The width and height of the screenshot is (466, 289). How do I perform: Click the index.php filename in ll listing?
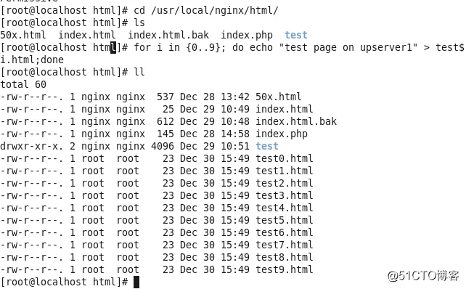(282, 134)
